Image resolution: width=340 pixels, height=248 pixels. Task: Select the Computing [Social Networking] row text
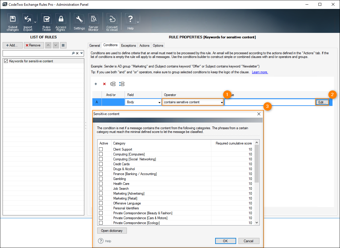click(134, 159)
